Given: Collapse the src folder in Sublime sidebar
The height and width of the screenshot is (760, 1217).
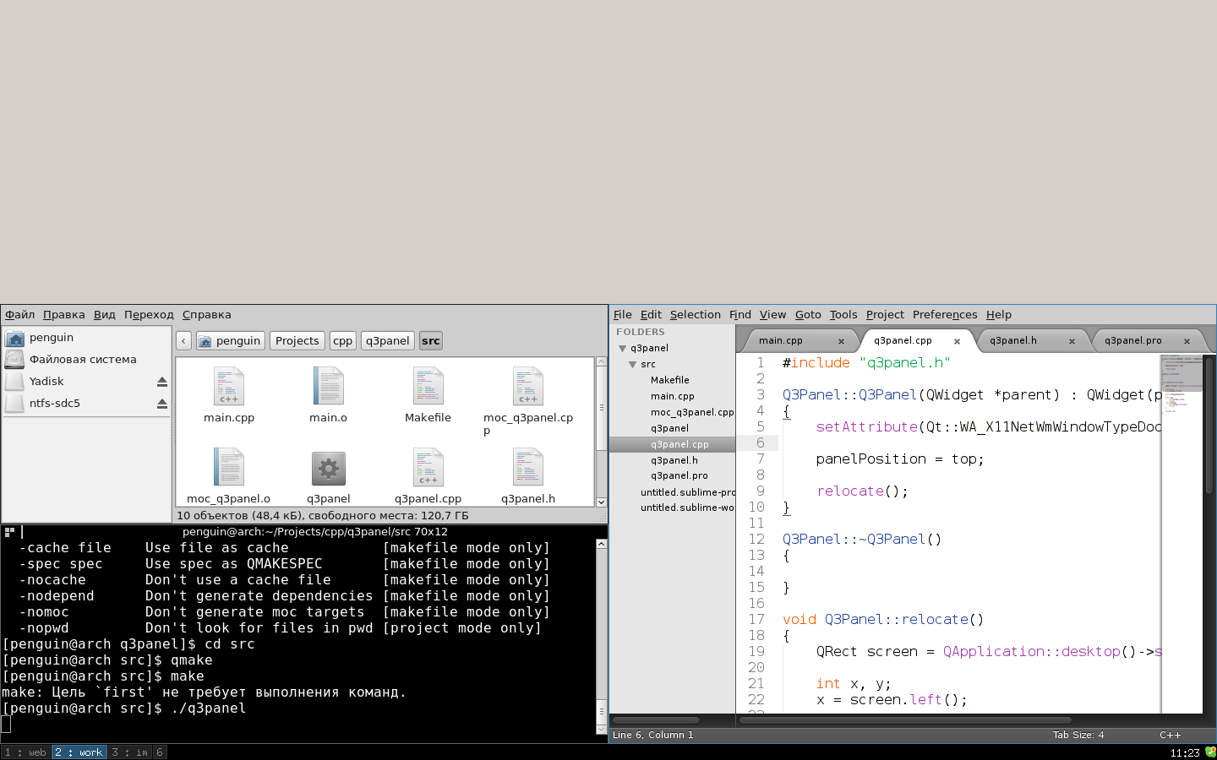Looking at the screenshot, I should 633,365.
